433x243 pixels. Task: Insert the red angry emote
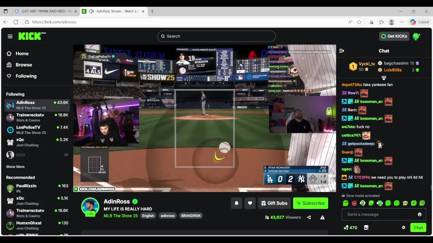pyautogui.click(x=354, y=203)
